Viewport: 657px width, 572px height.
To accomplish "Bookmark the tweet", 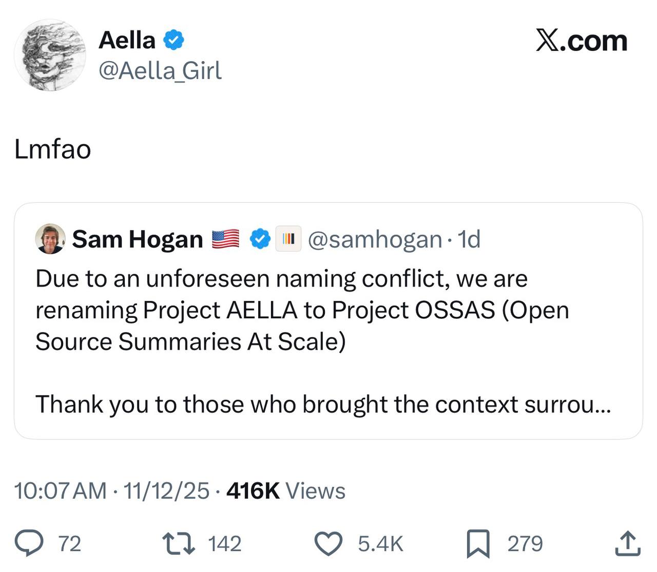I will pos(478,544).
